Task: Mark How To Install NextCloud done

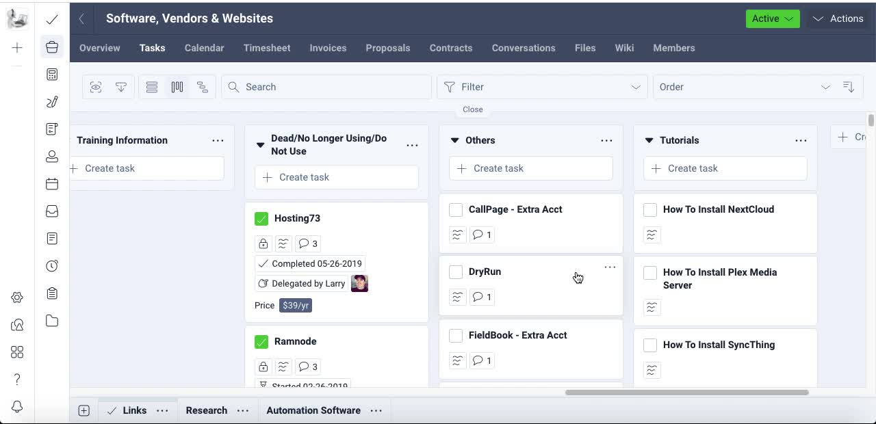Action: 650,210
